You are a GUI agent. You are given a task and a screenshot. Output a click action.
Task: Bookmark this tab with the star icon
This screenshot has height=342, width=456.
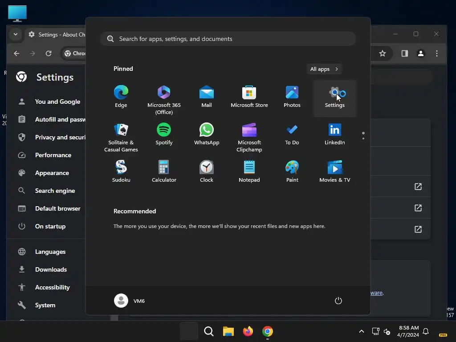(383, 53)
